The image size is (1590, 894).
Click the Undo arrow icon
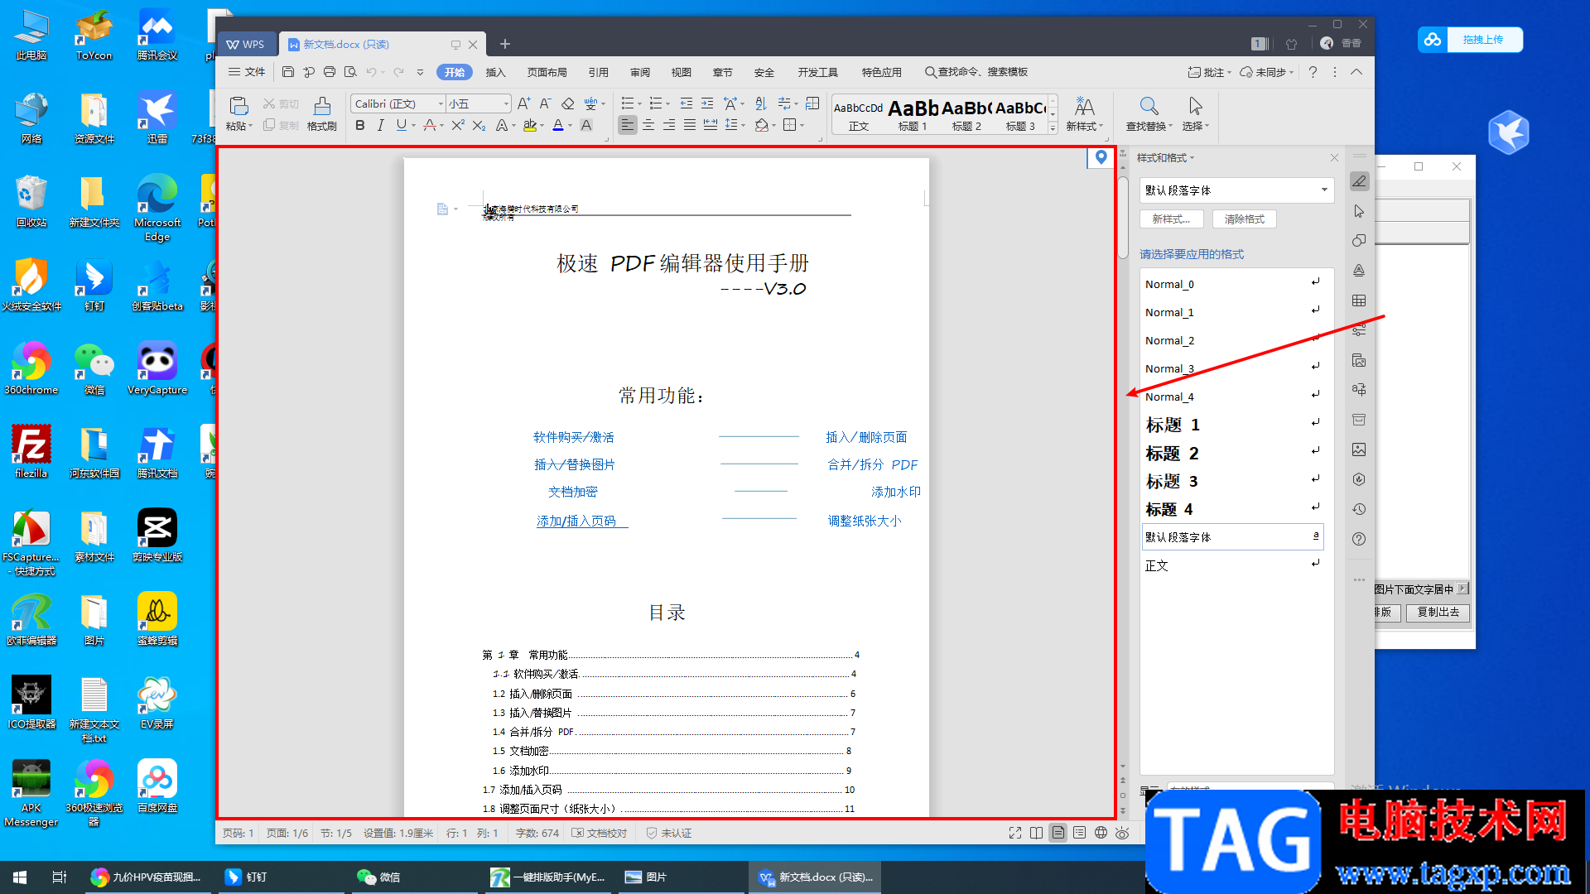pos(372,72)
